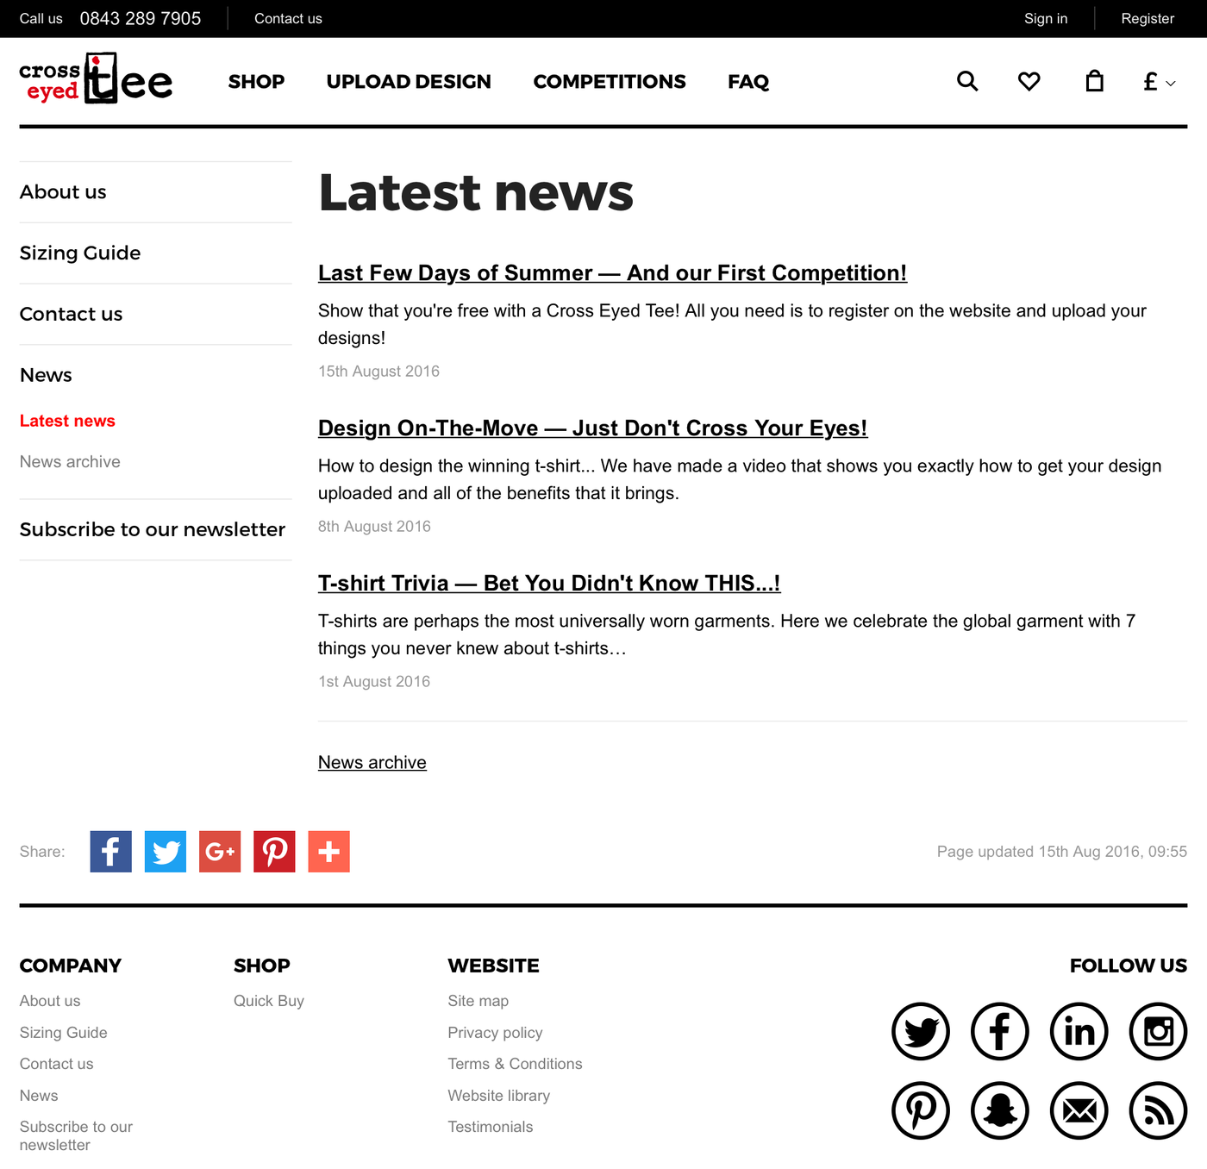Screen dimensions: 1207x1169
Task: Open LinkedIn circular footer icon
Action: point(1079,1031)
